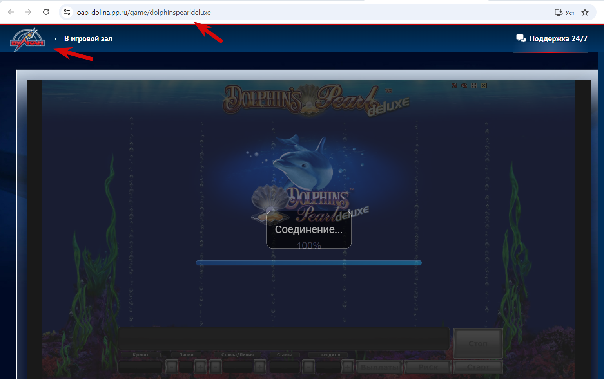Click the Vulkan casino logo

coord(27,40)
